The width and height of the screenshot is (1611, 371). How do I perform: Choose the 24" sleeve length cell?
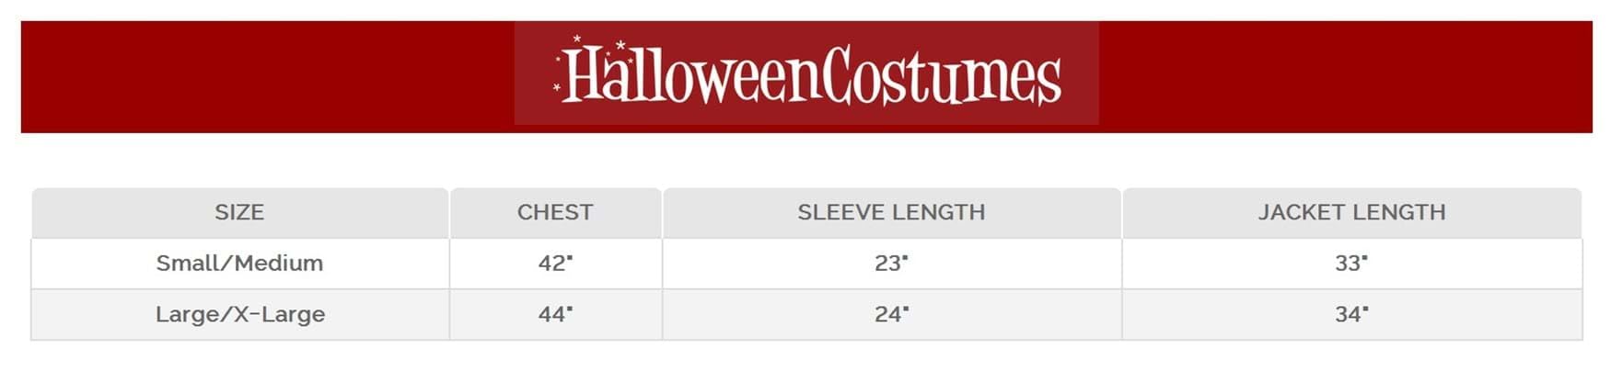tap(891, 314)
